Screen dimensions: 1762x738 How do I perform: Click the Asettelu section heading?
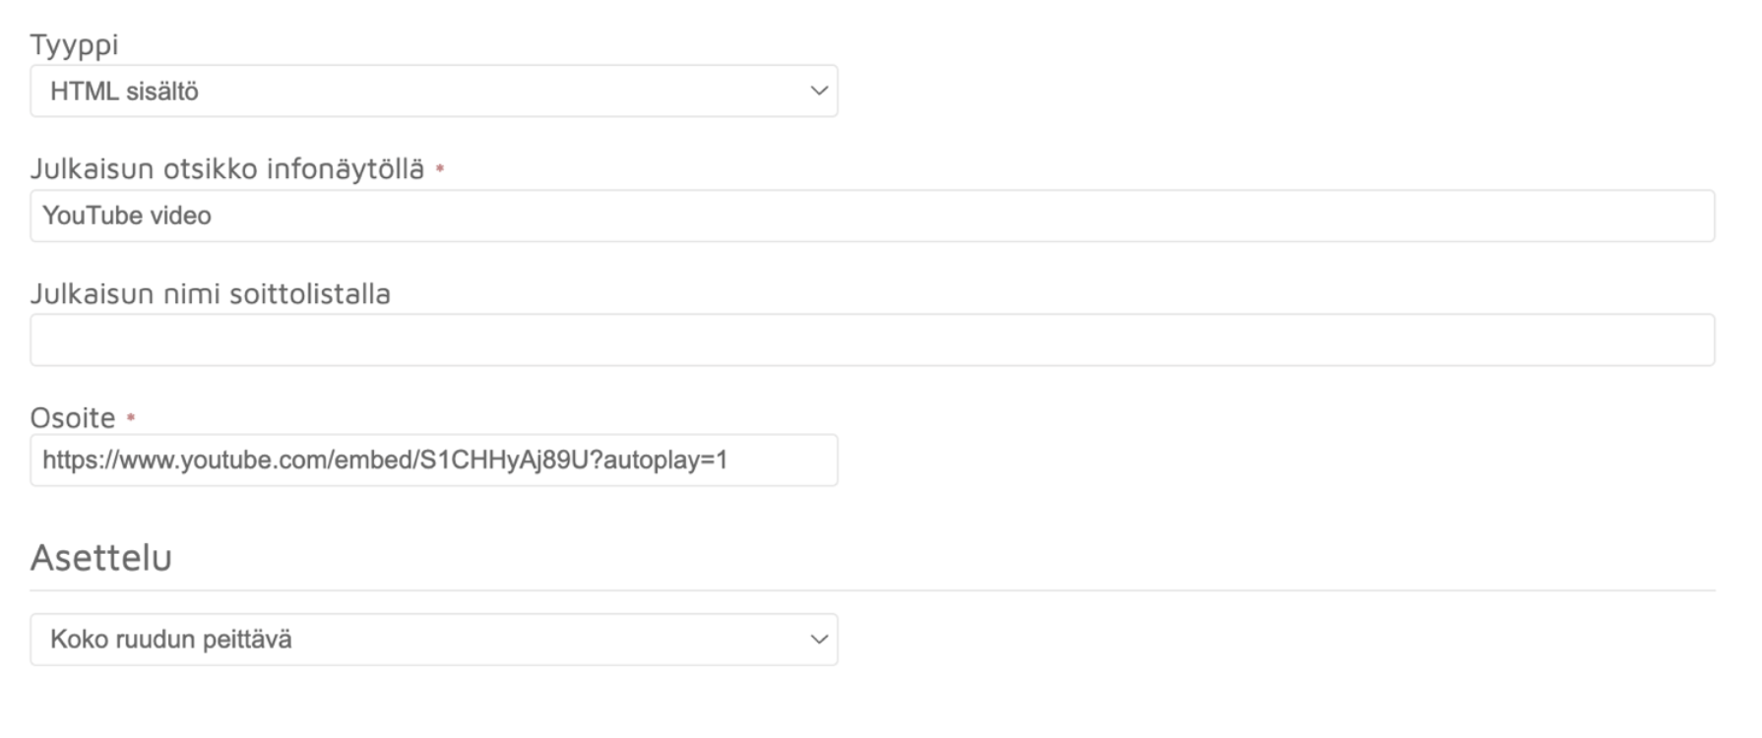[101, 558]
